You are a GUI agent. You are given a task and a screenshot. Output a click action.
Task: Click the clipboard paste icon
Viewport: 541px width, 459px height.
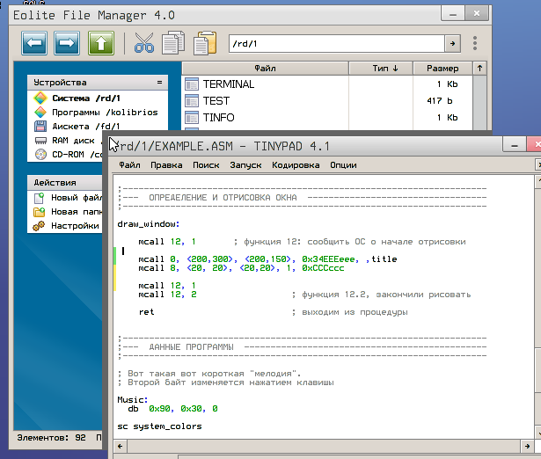(205, 42)
